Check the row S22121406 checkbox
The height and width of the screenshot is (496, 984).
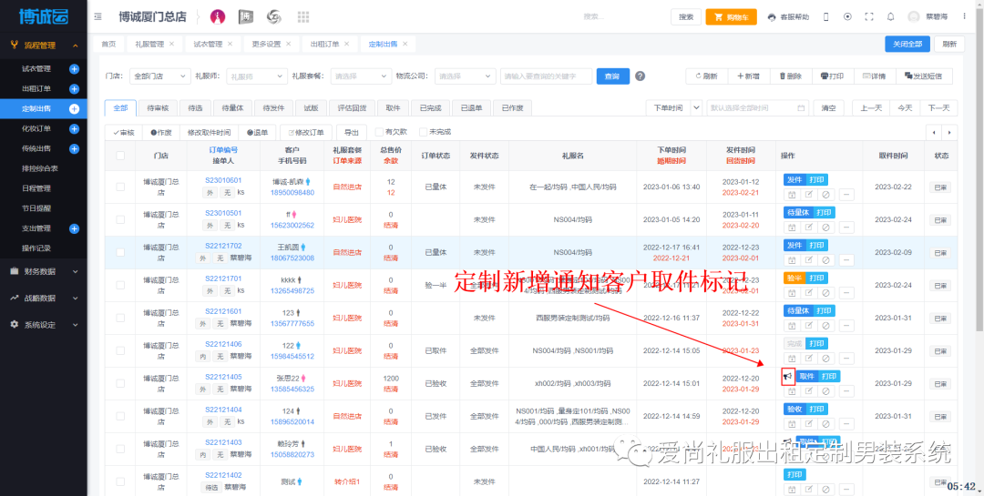[120, 350]
